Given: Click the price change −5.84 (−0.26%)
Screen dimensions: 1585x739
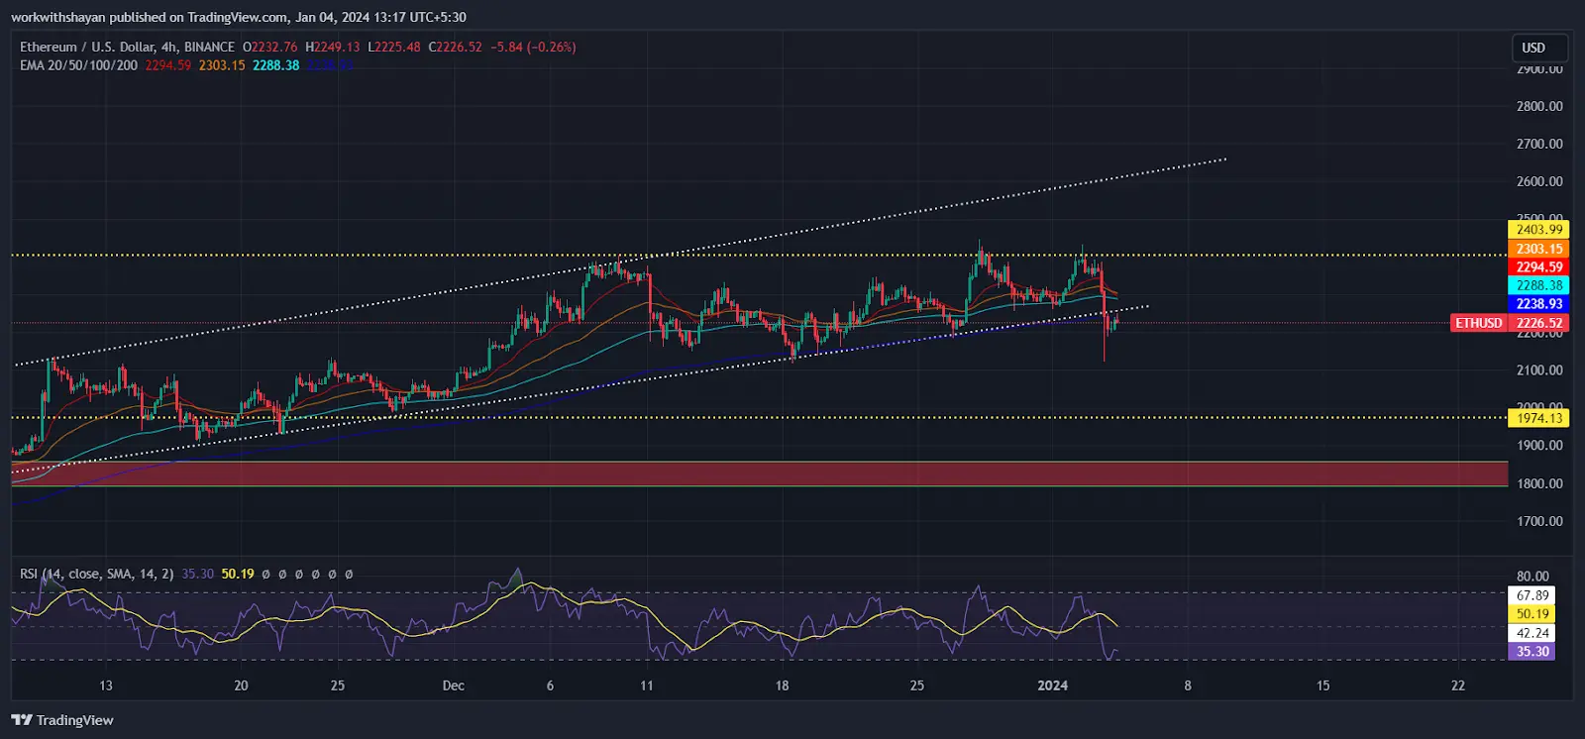Looking at the screenshot, I should pos(534,47).
